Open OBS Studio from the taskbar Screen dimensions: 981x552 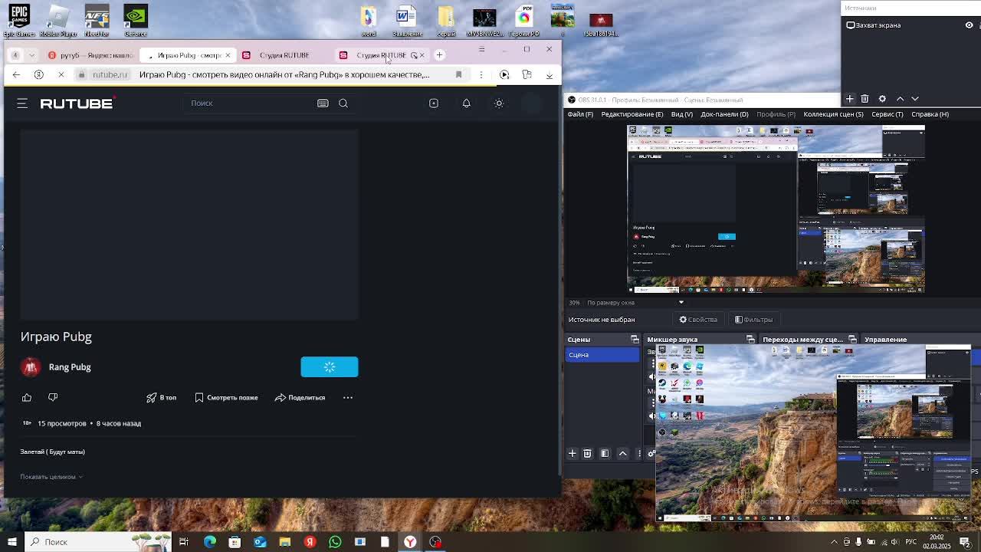(x=435, y=542)
